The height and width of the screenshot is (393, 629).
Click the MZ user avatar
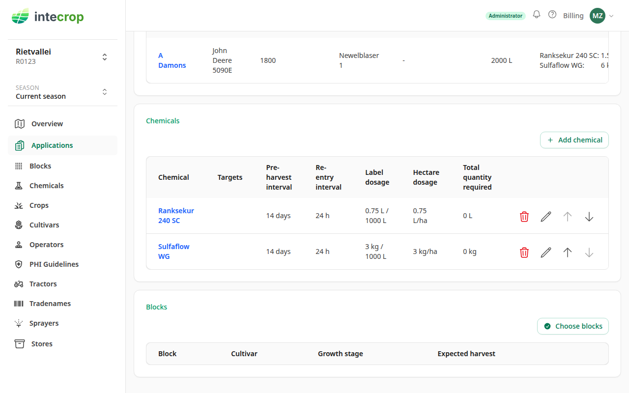pyautogui.click(x=598, y=16)
